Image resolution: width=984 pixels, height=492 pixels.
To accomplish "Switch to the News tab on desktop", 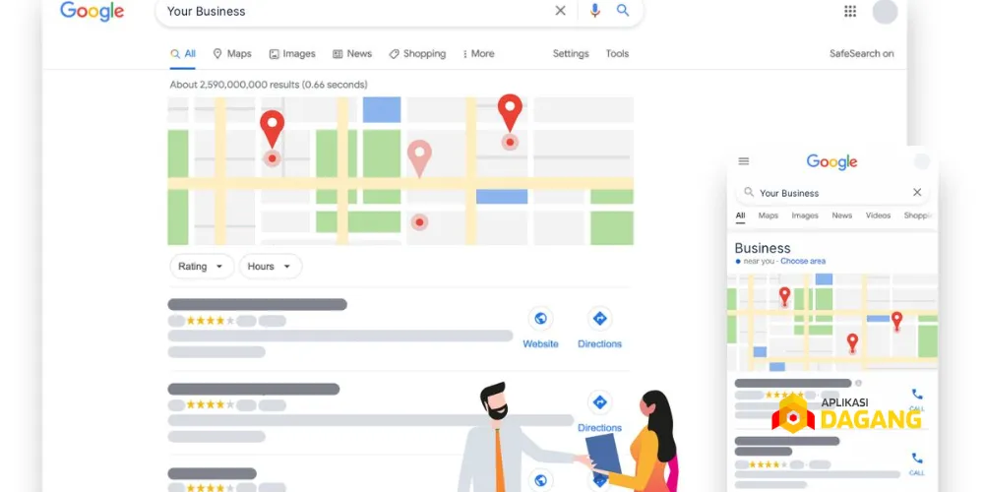I will (352, 54).
